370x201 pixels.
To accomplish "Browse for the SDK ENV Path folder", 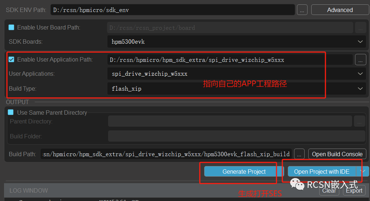I will point(302,10).
